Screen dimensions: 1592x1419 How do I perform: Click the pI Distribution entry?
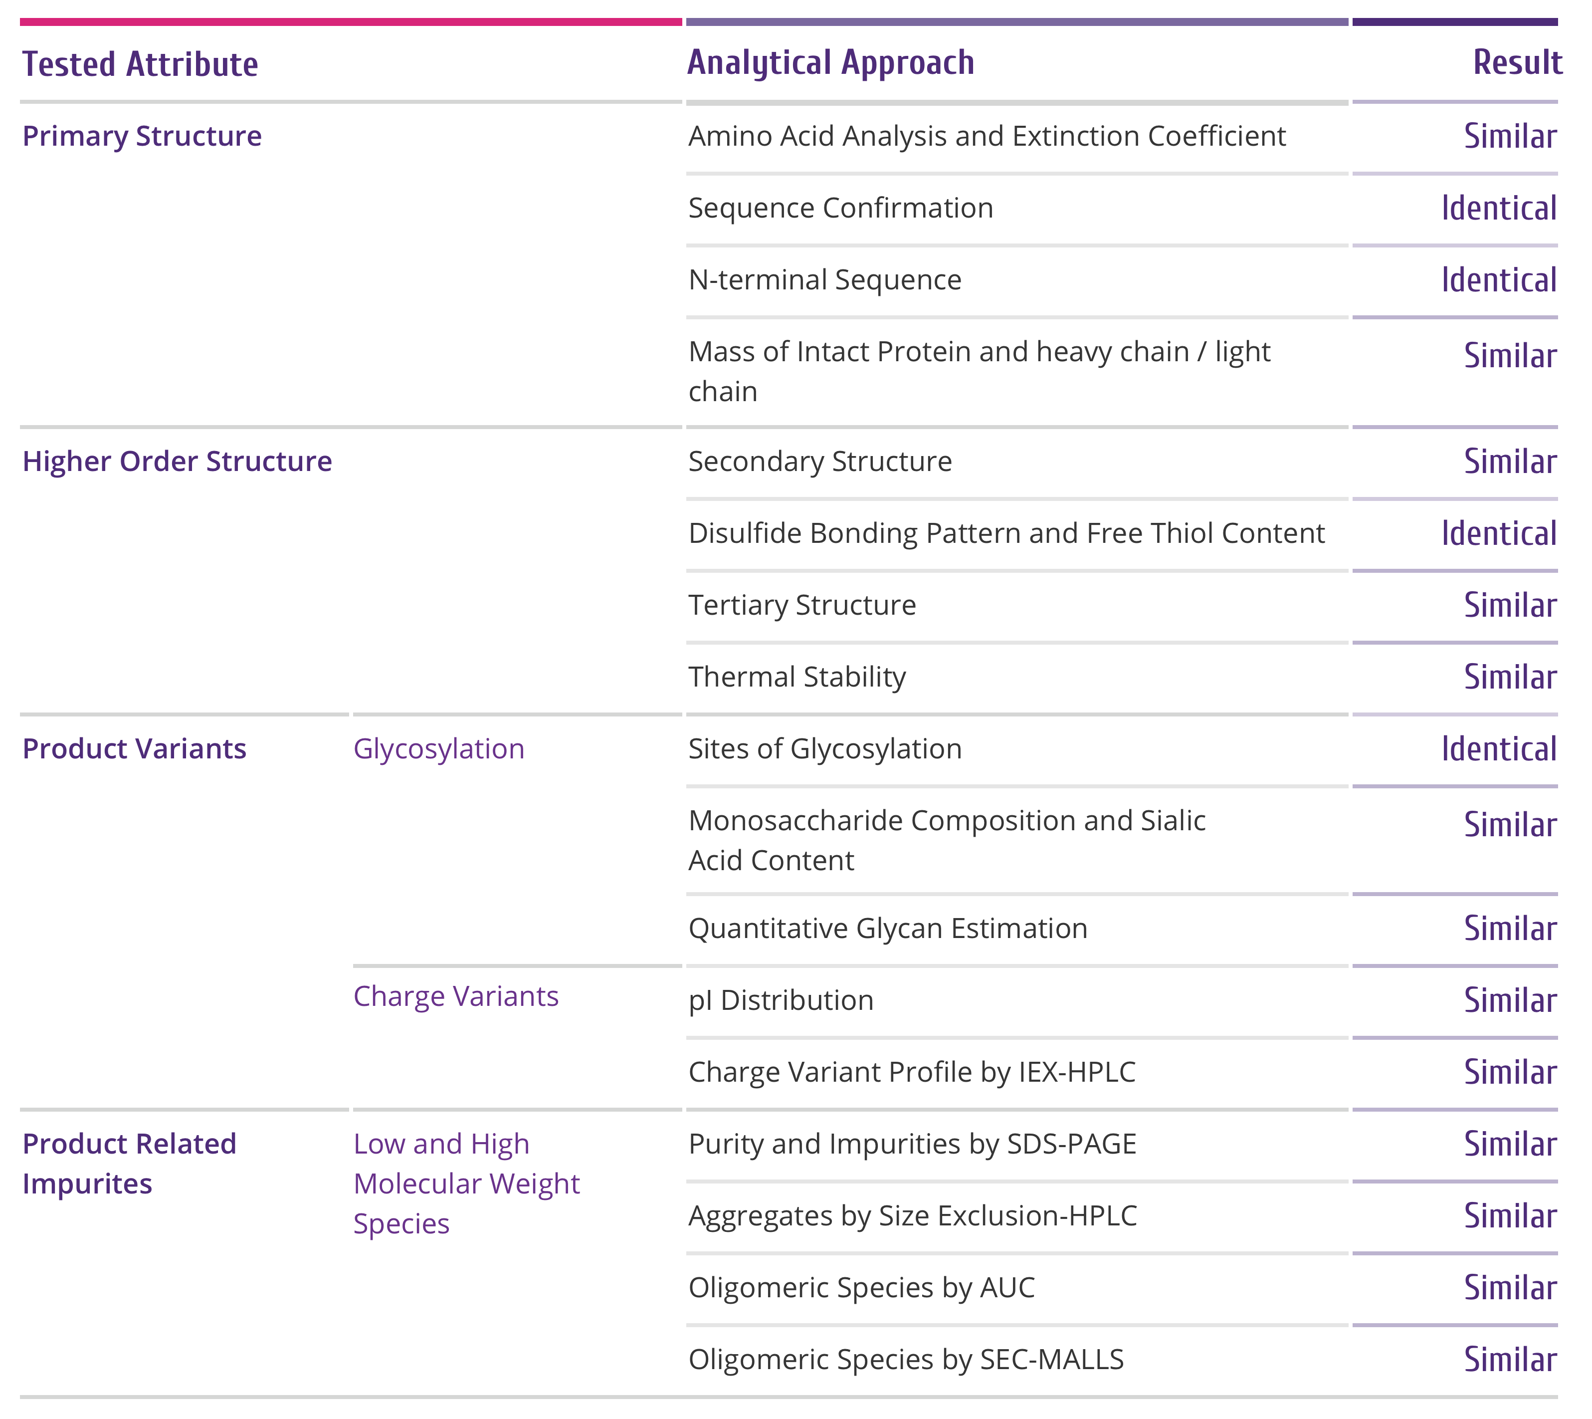(781, 1000)
